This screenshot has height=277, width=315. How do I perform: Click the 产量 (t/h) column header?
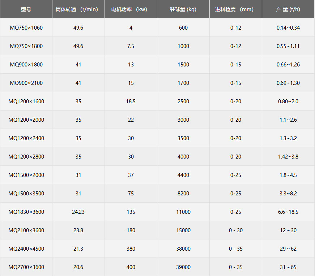288,9
